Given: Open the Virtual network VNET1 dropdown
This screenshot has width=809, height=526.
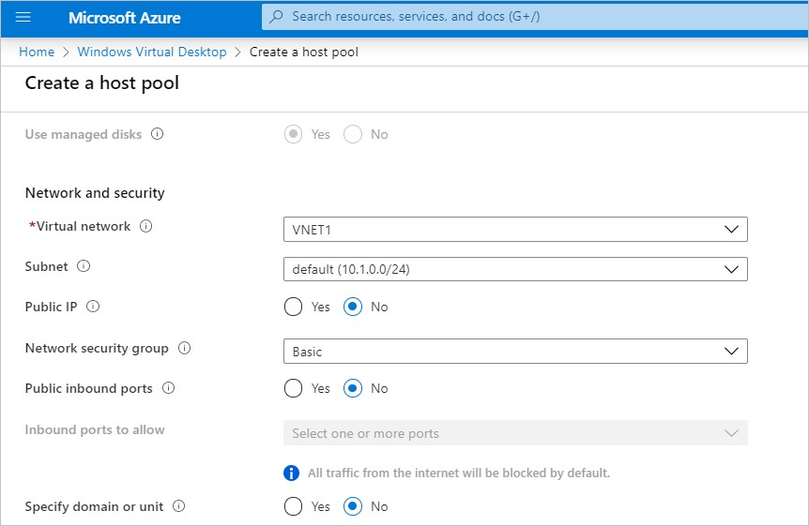Looking at the screenshot, I should click(x=515, y=229).
